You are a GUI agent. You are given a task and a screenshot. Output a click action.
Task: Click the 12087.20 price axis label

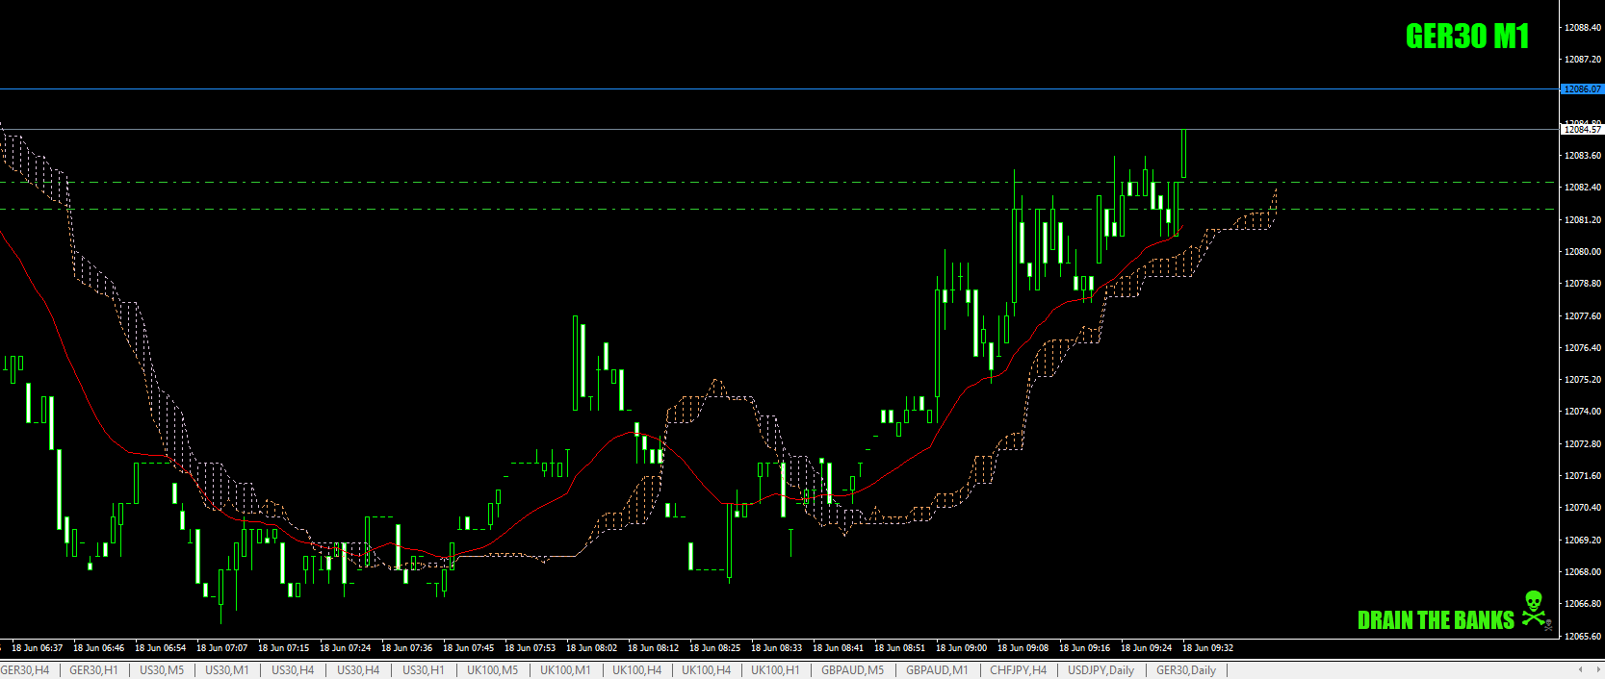(x=1583, y=60)
